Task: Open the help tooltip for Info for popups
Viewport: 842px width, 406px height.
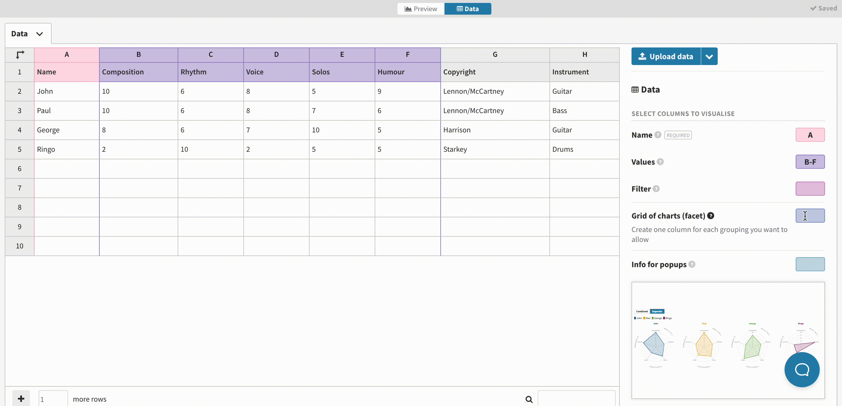Action: 692,264
